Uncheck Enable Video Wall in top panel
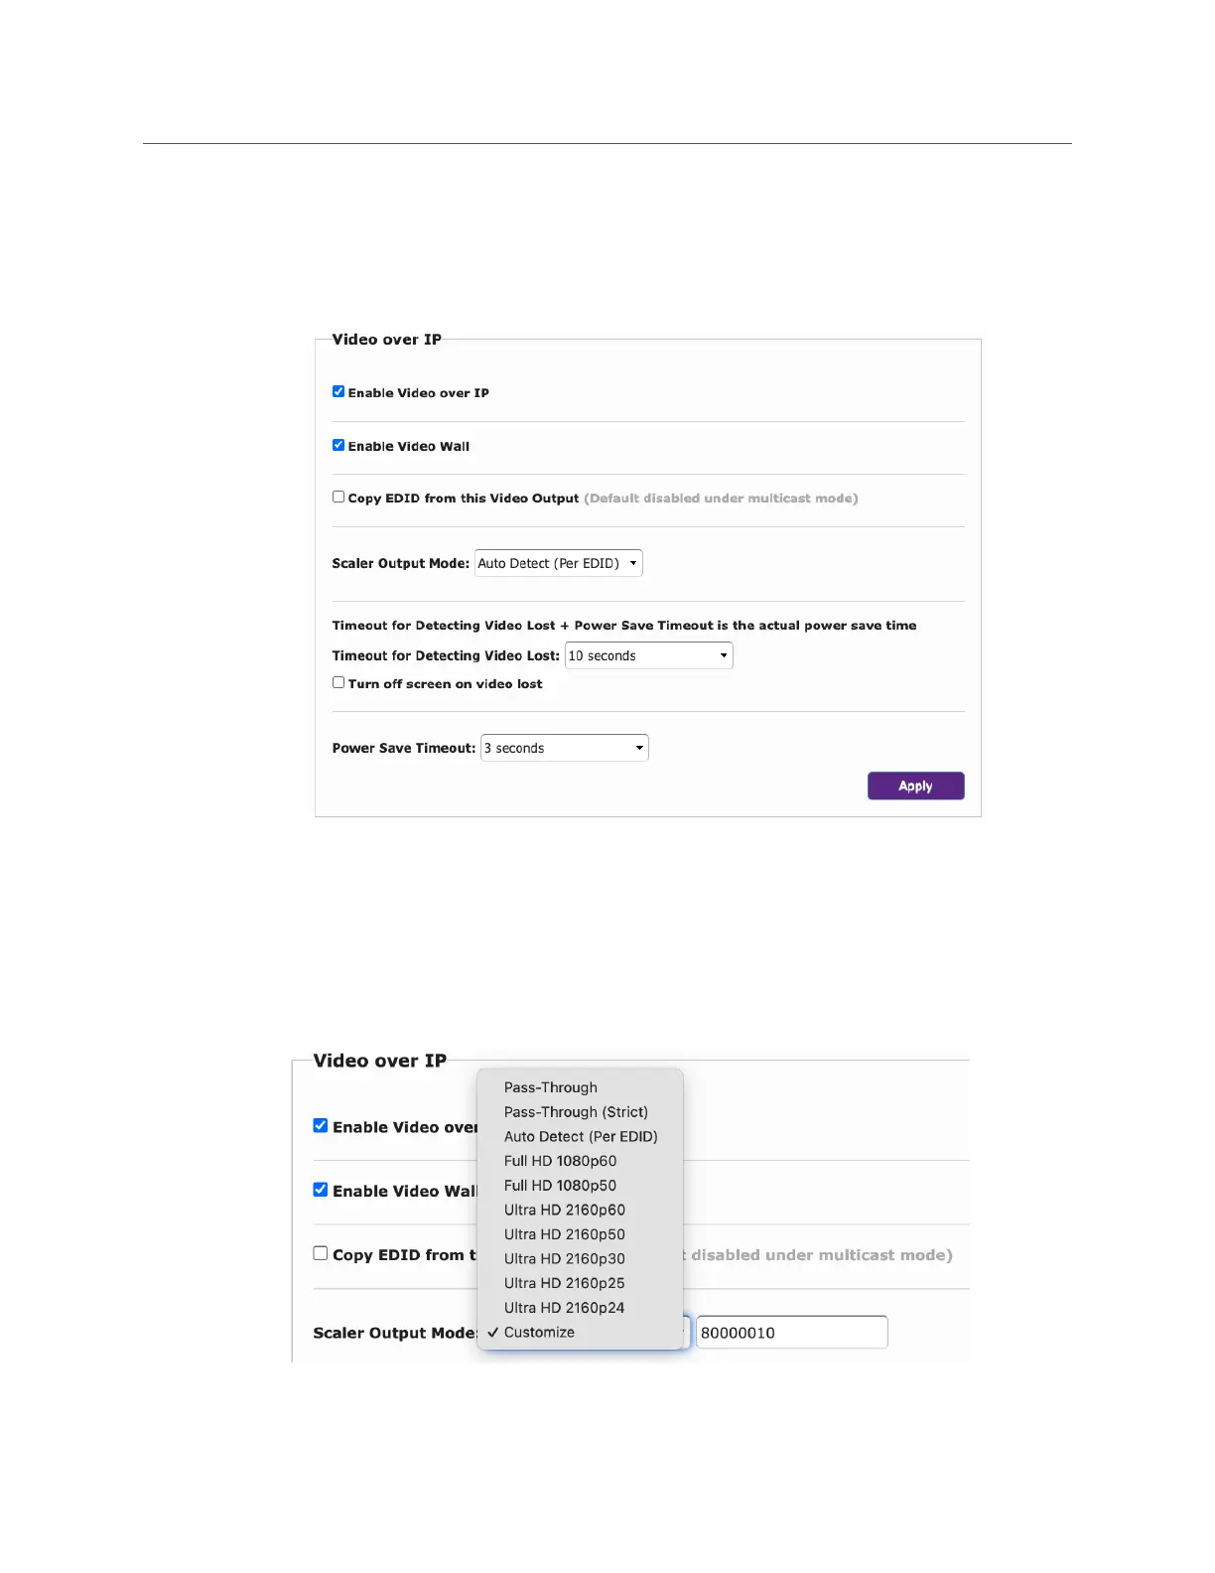 pos(338,446)
